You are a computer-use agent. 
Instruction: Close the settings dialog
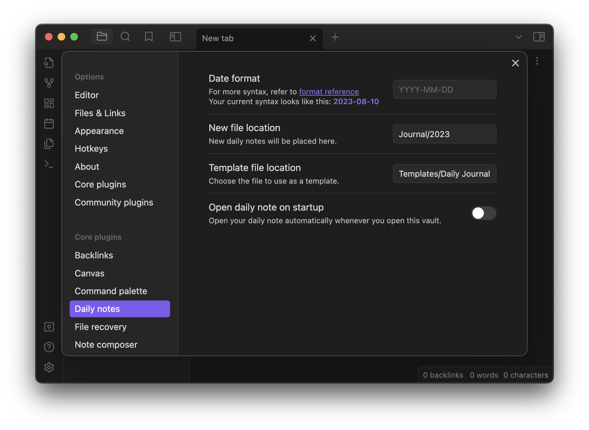[516, 63]
